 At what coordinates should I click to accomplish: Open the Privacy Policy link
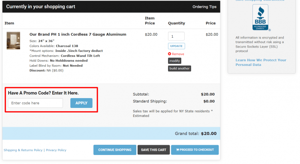point(56,150)
